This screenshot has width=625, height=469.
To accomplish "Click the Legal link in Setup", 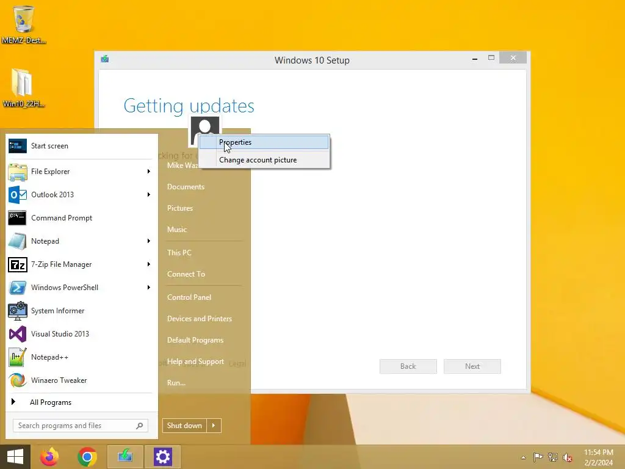I will 237,364.
